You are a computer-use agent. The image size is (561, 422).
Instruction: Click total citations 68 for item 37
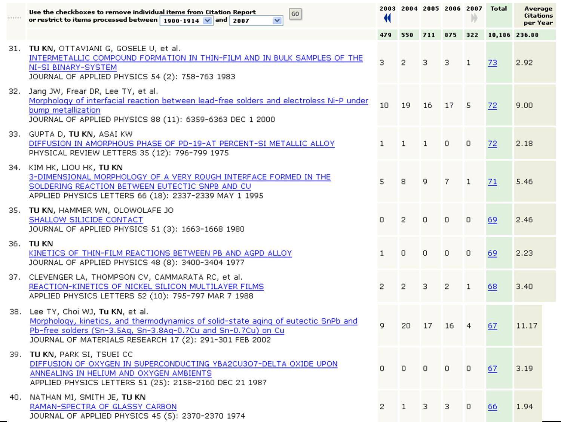(x=492, y=286)
